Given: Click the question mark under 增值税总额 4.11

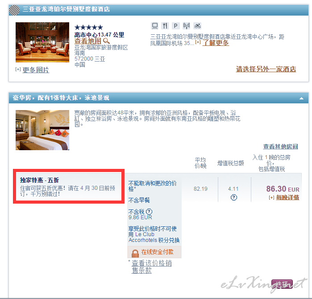Looking at the screenshot, I should [233, 197].
